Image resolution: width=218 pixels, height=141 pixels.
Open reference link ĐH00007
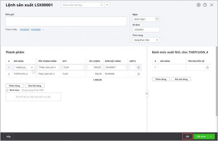coord(25,30)
